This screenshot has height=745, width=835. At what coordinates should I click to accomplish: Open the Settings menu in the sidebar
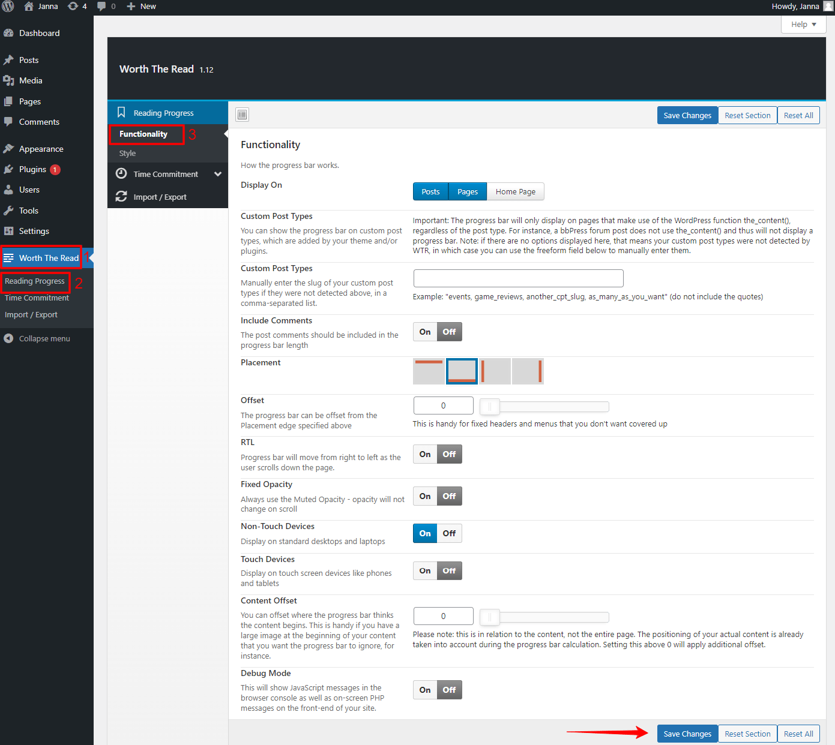pos(34,231)
